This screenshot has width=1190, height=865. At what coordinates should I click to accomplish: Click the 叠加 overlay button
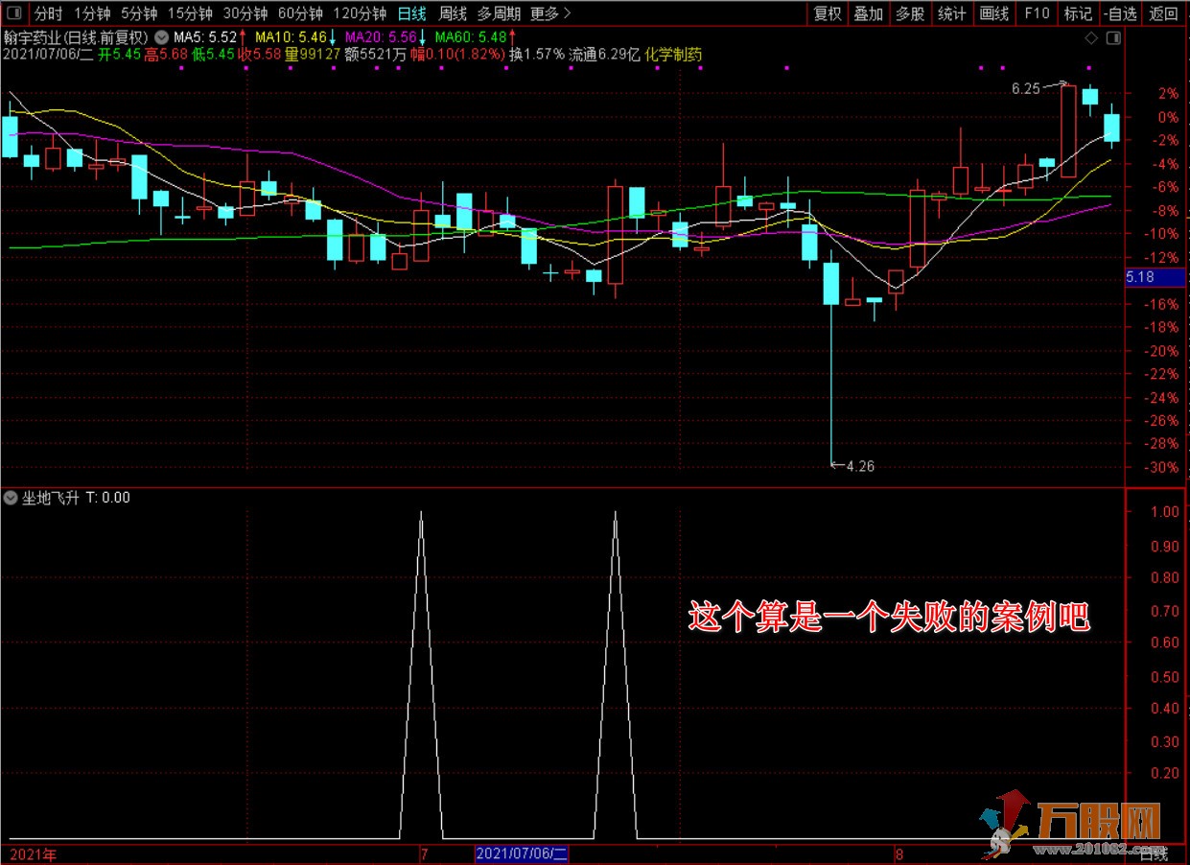(x=868, y=13)
